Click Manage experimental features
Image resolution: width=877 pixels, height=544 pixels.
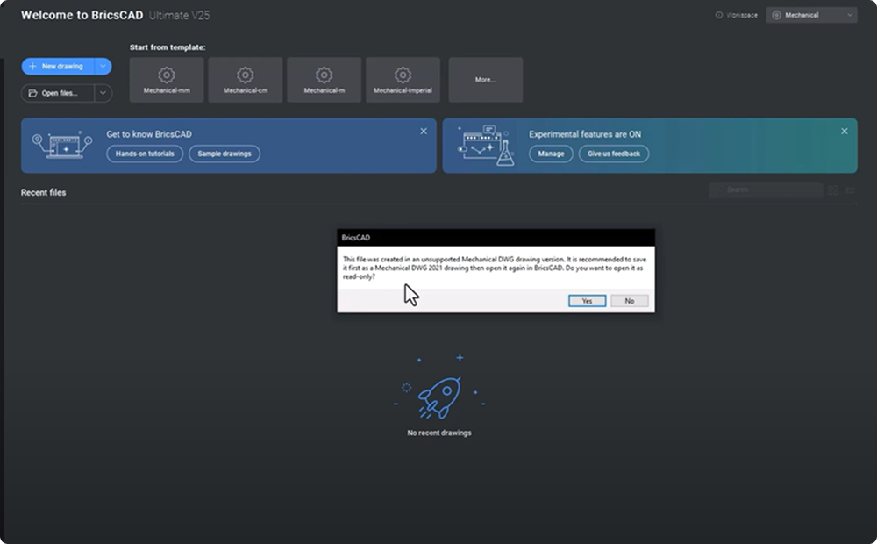[x=551, y=154]
